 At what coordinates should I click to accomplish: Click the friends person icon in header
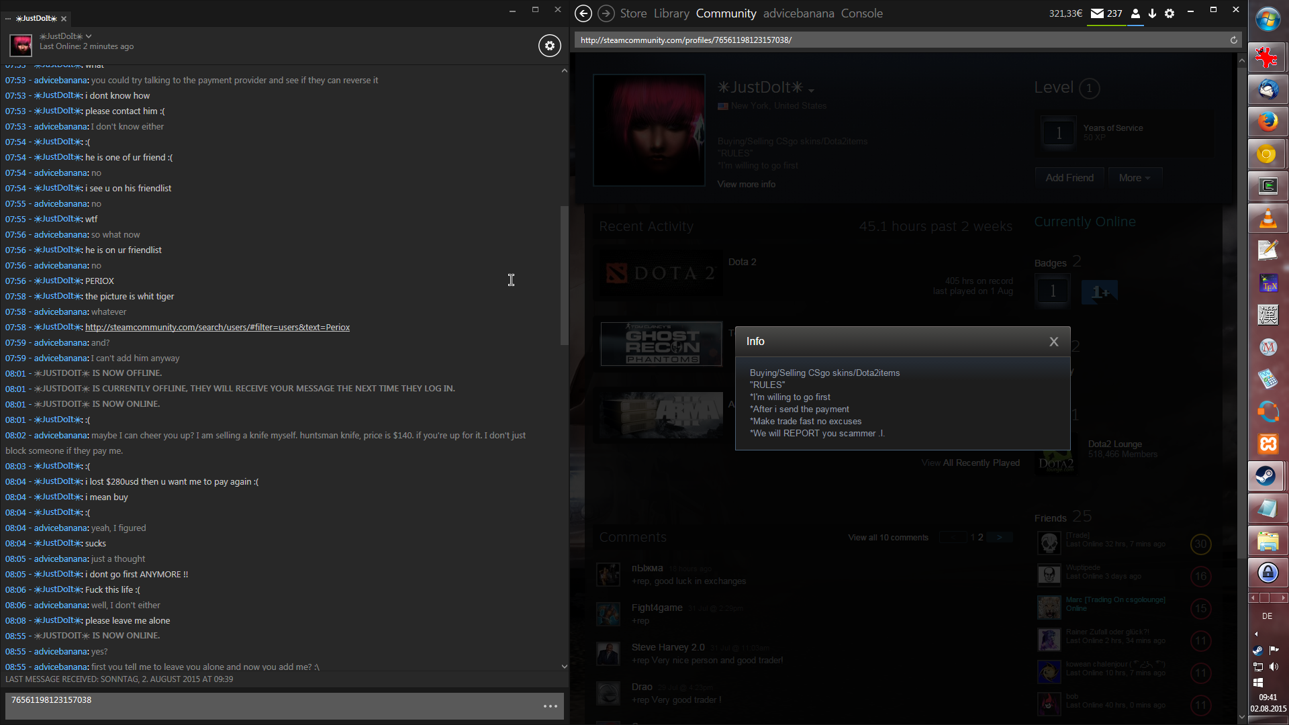[1135, 13]
